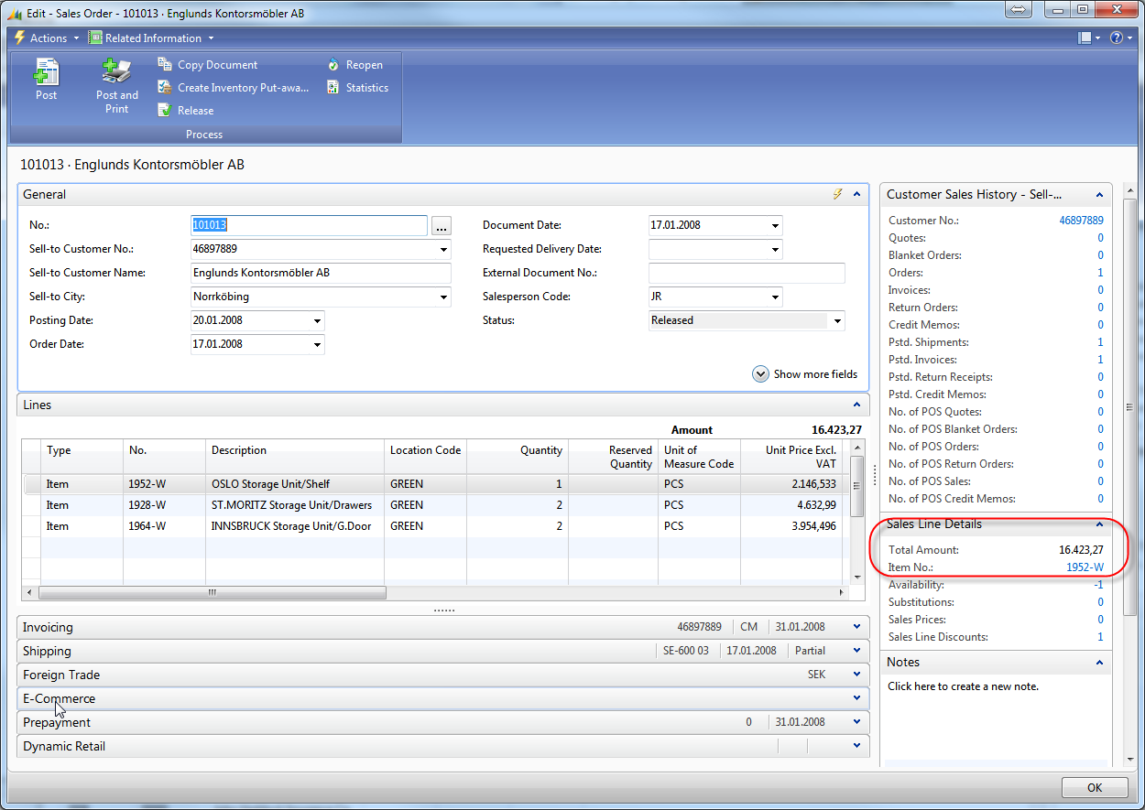Click the OK button
The height and width of the screenshot is (810, 1145).
(x=1095, y=787)
